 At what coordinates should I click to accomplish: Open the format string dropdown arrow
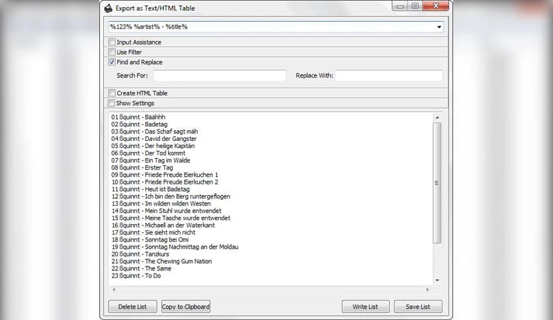point(439,27)
